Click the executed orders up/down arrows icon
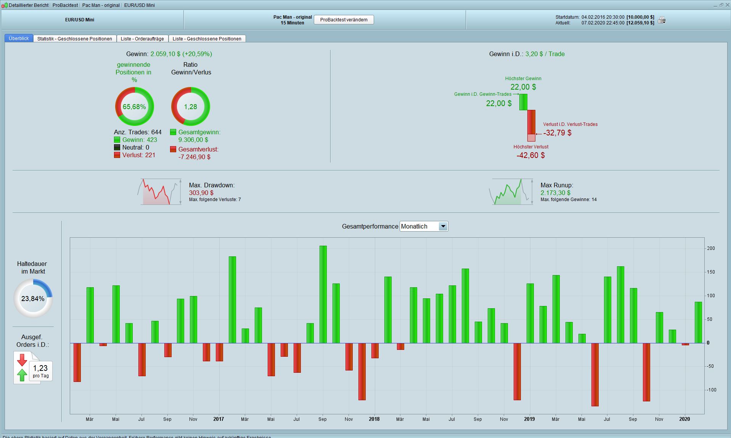This screenshot has height=438, width=731. [22, 367]
